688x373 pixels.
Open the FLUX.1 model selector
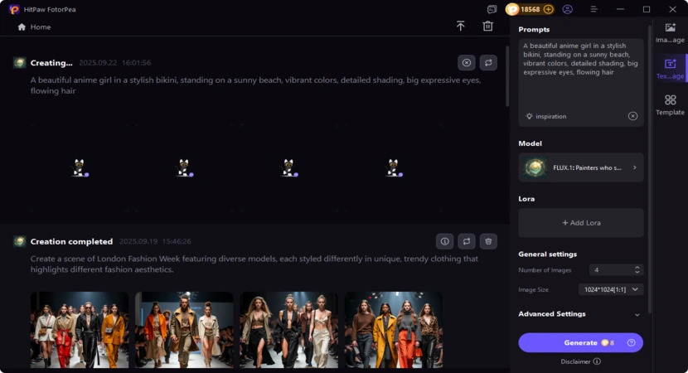(x=581, y=167)
